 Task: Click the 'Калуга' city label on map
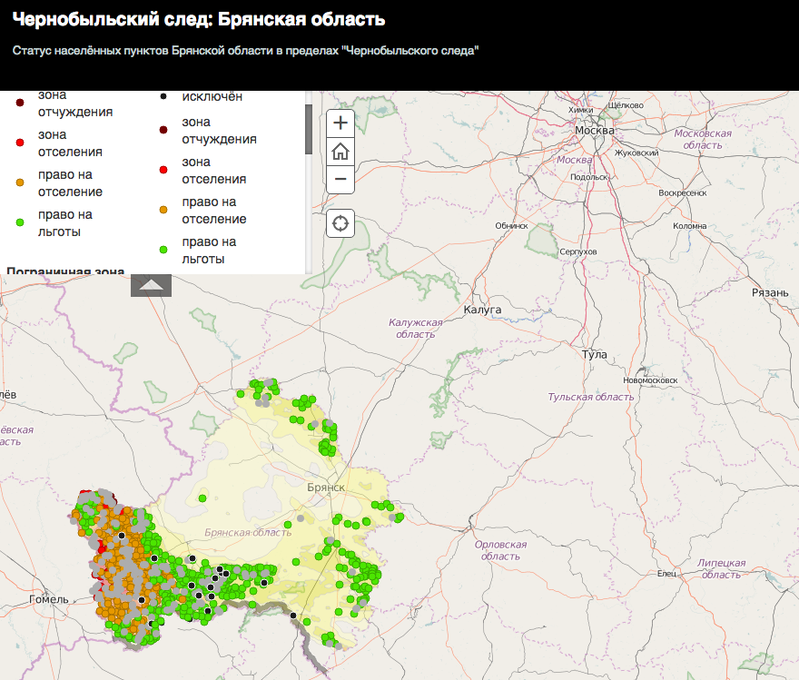click(x=482, y=310)
